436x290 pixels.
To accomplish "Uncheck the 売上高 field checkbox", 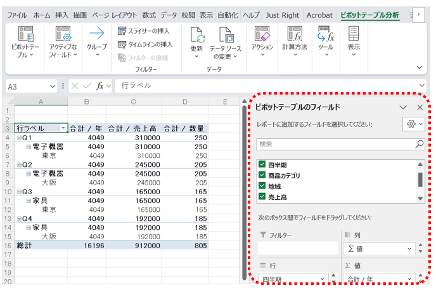I will pyautogui.click(x=262, y=197).
